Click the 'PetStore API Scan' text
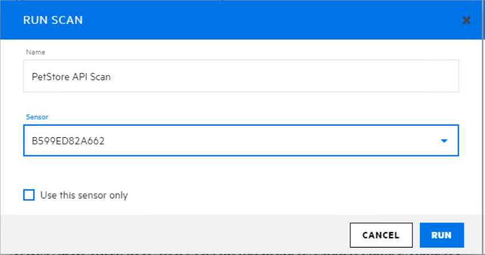This screenshot has height=255, width=485. 71,77
